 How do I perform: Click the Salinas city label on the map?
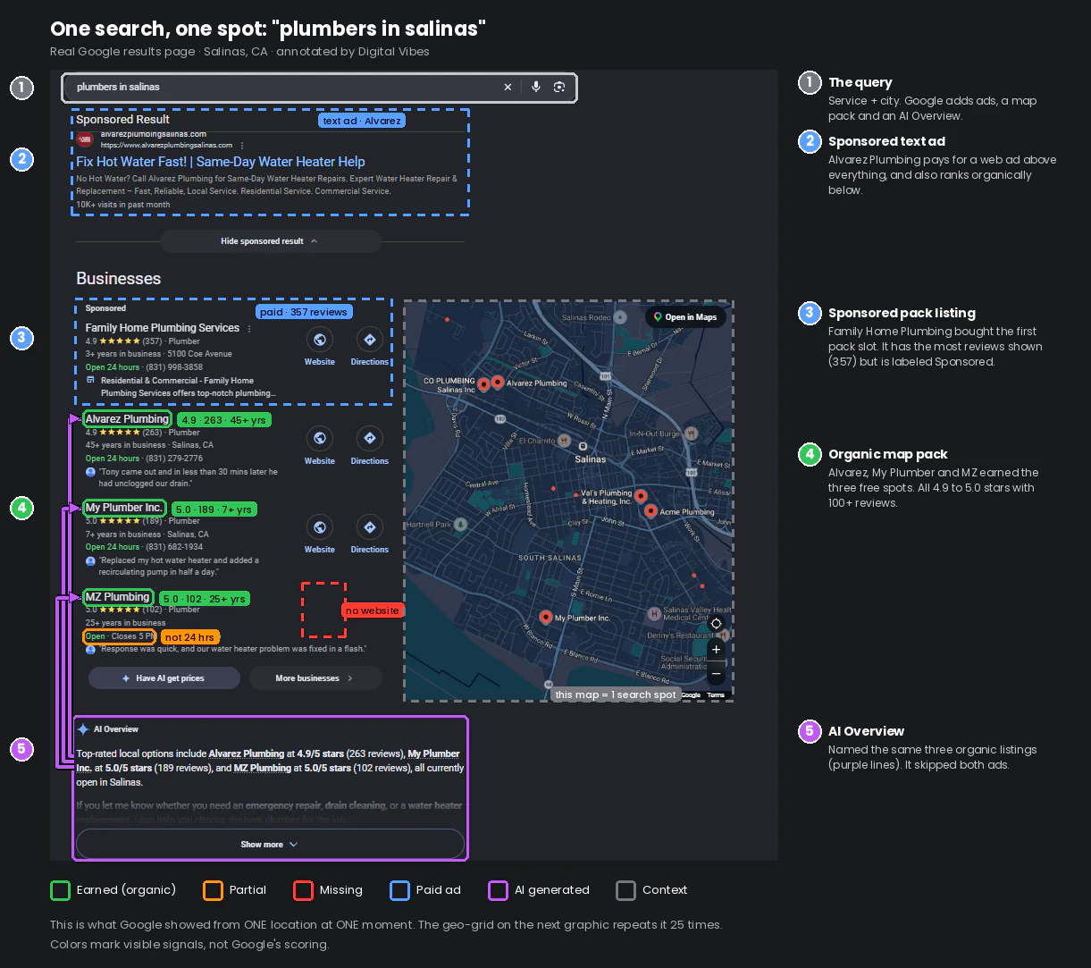[591, 459]
